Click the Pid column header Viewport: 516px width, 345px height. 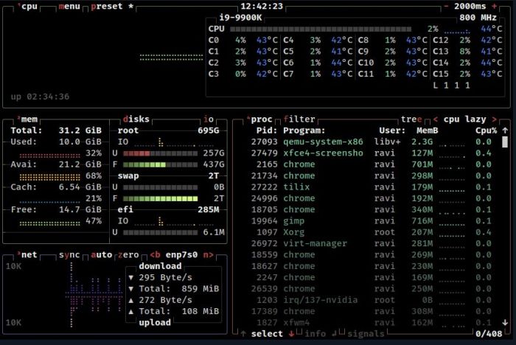pos(267,130)
